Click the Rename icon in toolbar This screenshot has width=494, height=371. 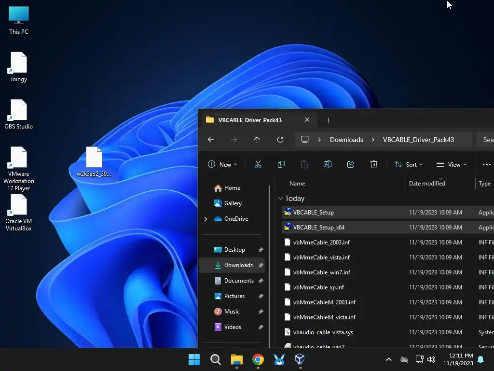(328, 164)
